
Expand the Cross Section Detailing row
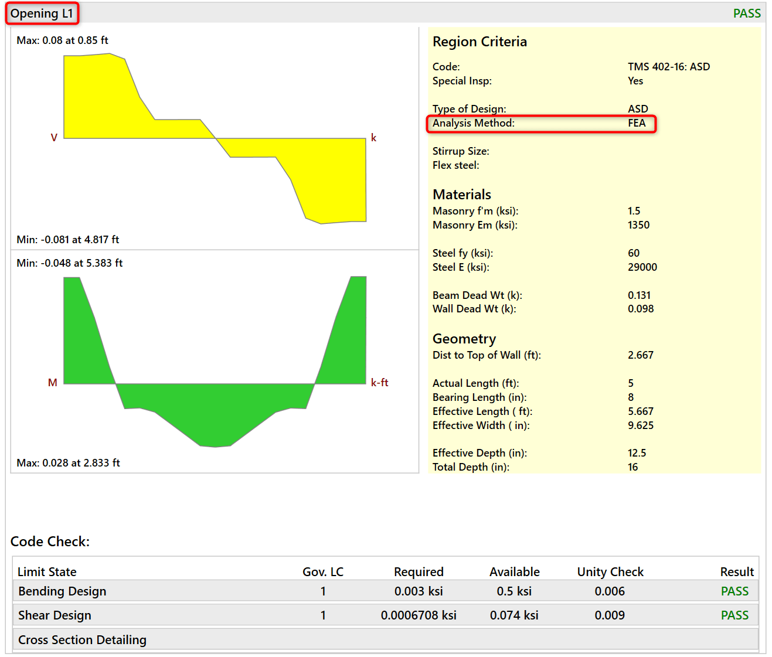[x=82, y=640]
